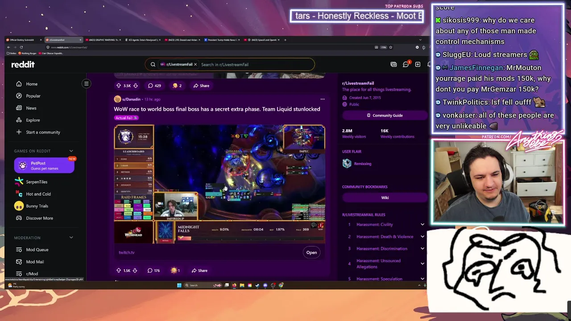The image size is (571, 321).
Task: Collapse the Games on Reddit section
Action: pyautogui.click(x=71, y=151)
